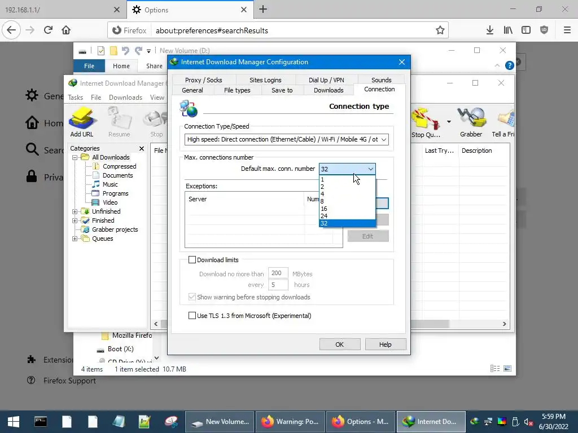Open Firefox hamburger menu
Screen dimensions: 578x433
[x=567, y=30]
